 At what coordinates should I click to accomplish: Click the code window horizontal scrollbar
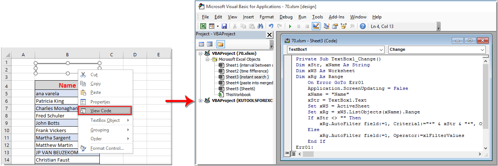click(388, 153)
